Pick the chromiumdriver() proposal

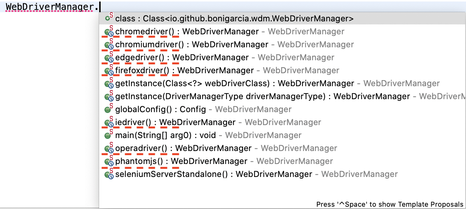pyautogui.click(x=191, y=45)
